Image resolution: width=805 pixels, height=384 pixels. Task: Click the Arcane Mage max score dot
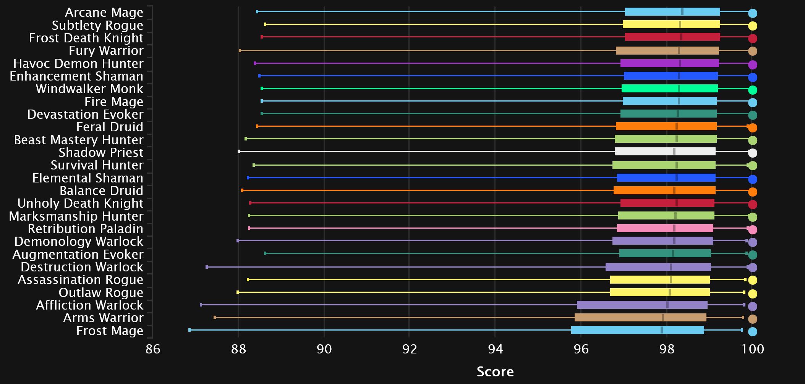pos(752,13)
